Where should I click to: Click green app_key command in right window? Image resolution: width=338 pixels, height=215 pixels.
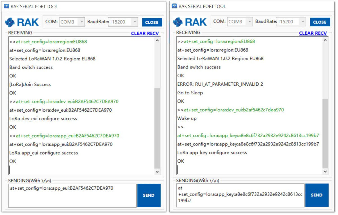[x=248, y=136]
